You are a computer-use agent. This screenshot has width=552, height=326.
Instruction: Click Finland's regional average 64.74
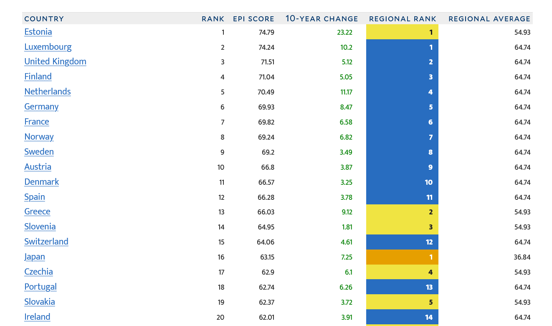point(523,77)
